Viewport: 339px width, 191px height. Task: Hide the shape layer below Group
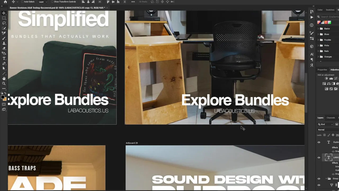(x=319, y=185)
